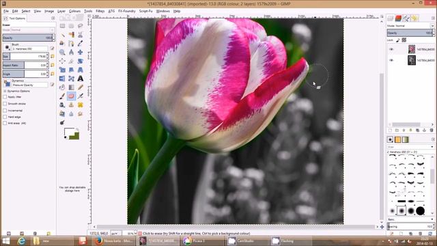This screenshot has width=437, height=246.
Task: Switch to the Patterns tab
Action: pos(397,139)
